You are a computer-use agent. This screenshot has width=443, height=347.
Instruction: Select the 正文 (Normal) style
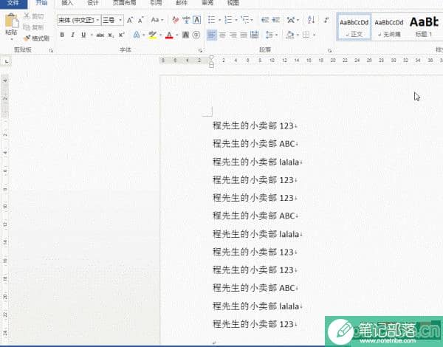[x=354, y=27]
